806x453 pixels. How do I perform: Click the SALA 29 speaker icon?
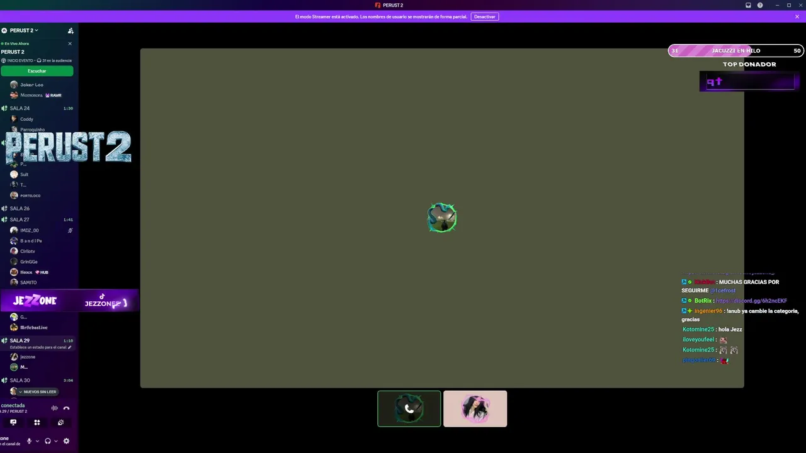coord(4,340)
